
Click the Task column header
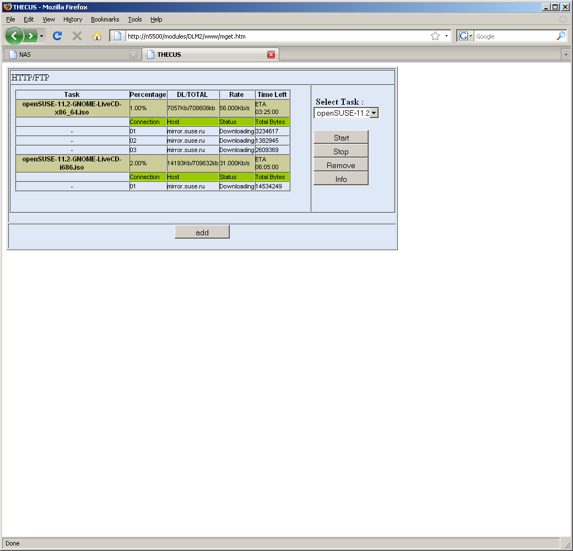click(72, 95)
